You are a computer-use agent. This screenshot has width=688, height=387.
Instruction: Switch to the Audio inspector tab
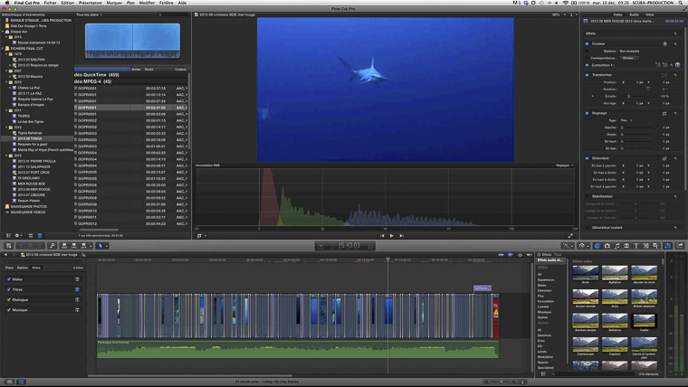tap(632, 14)
